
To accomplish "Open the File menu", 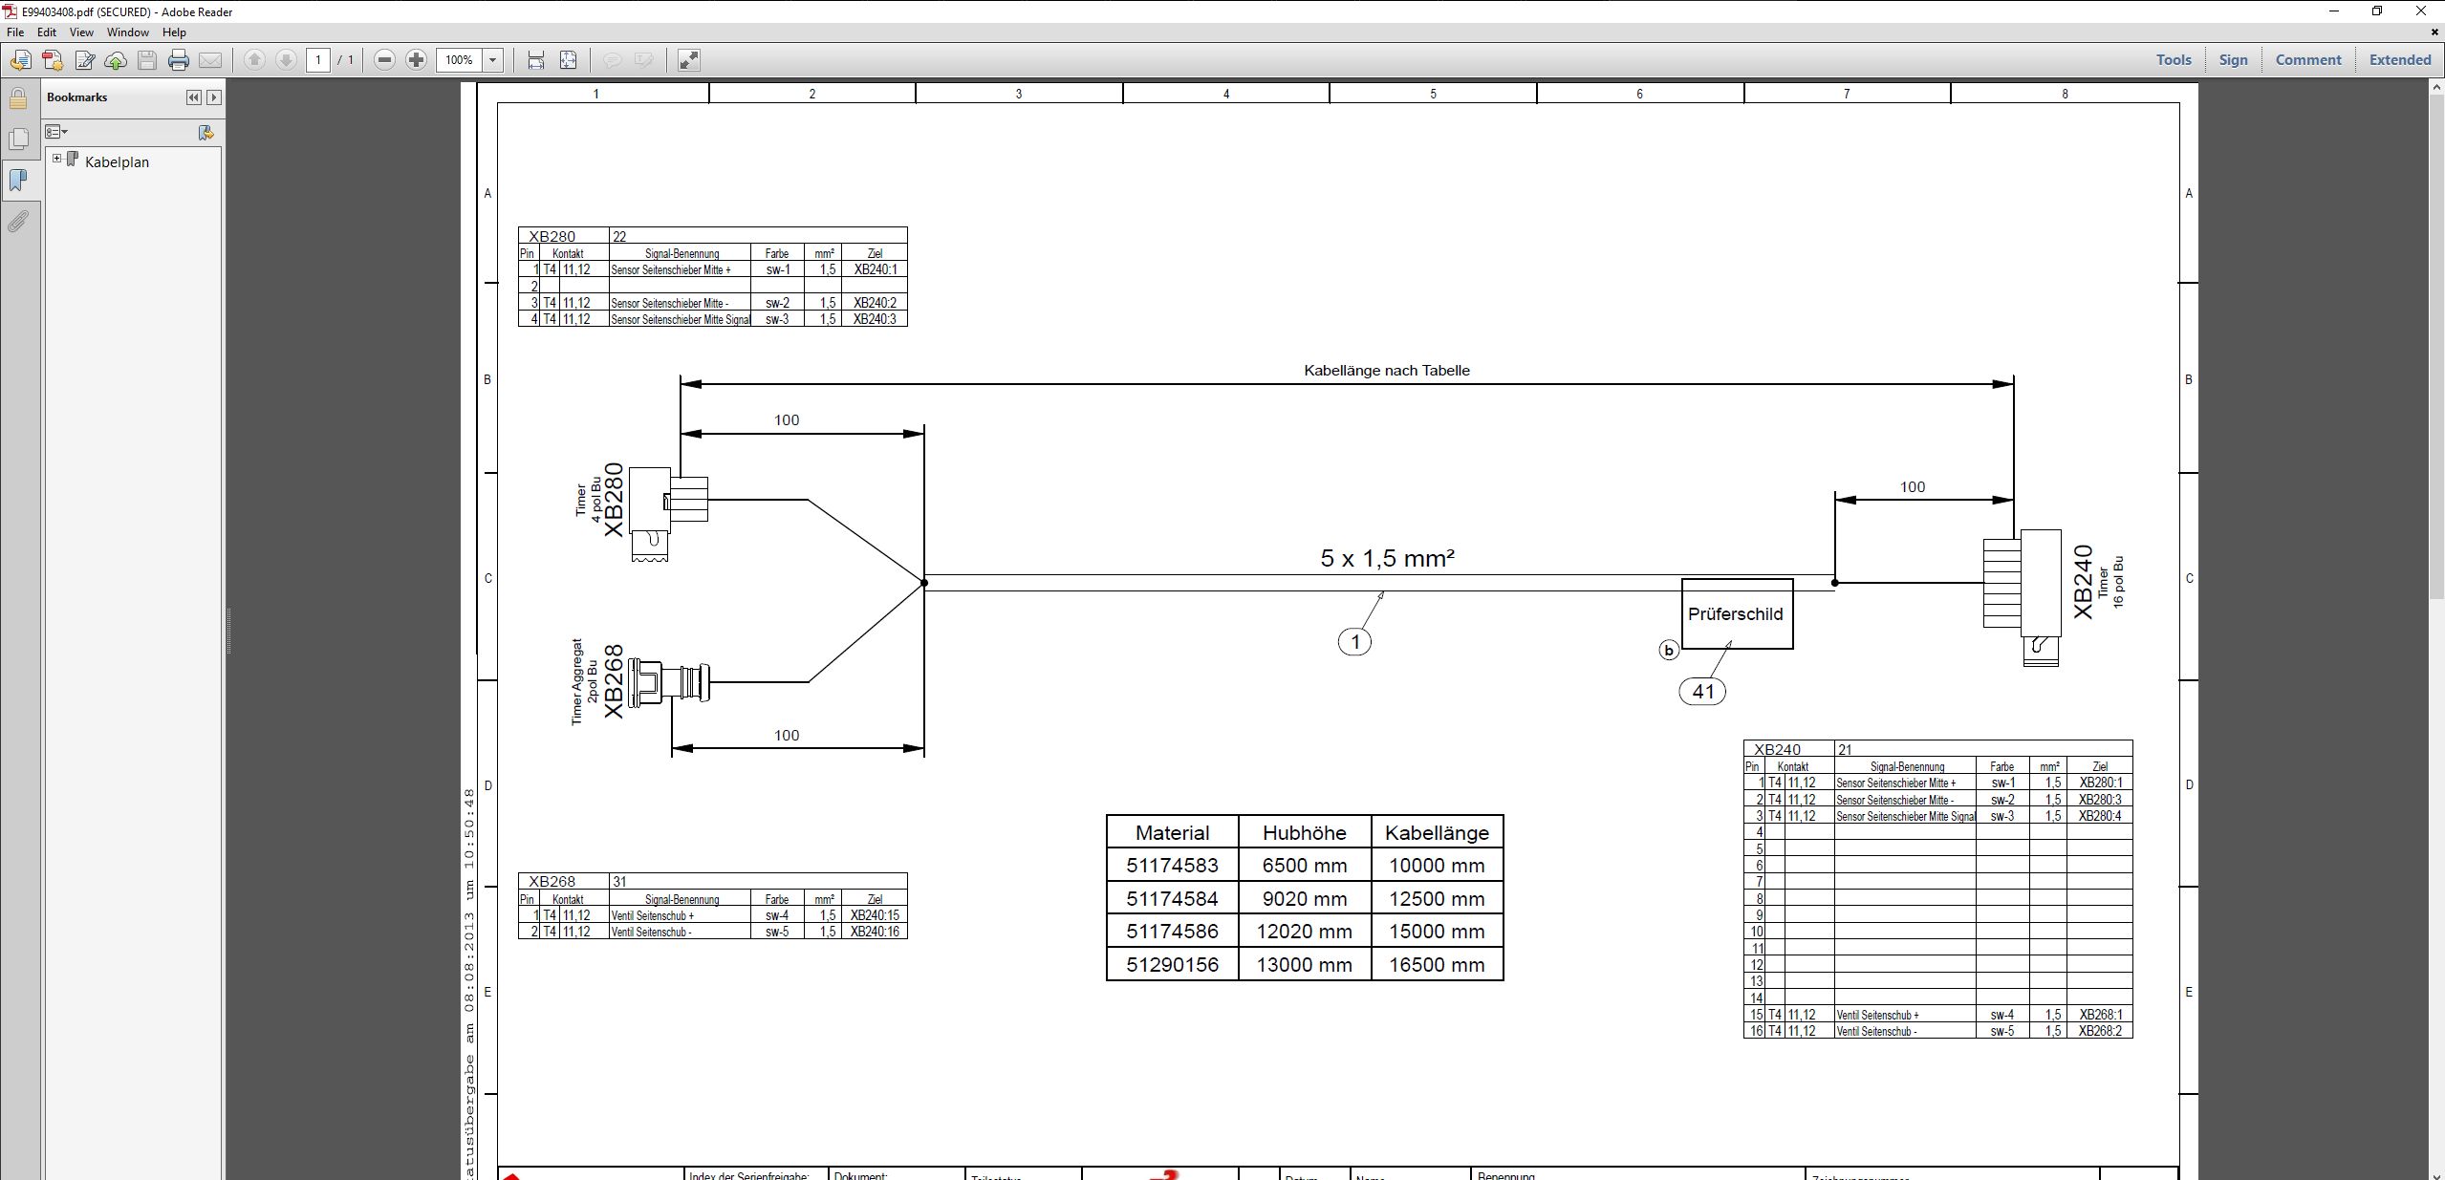I will pyautogui.click(x=15, y=32).
